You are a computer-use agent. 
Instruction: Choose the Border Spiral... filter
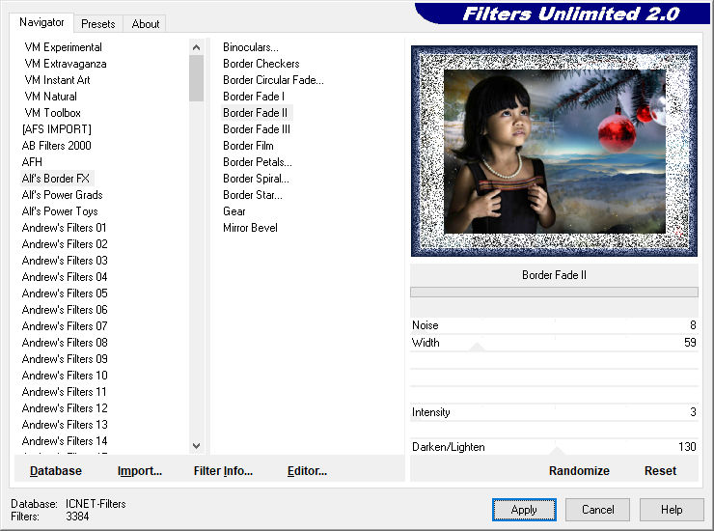pos(257,179)
